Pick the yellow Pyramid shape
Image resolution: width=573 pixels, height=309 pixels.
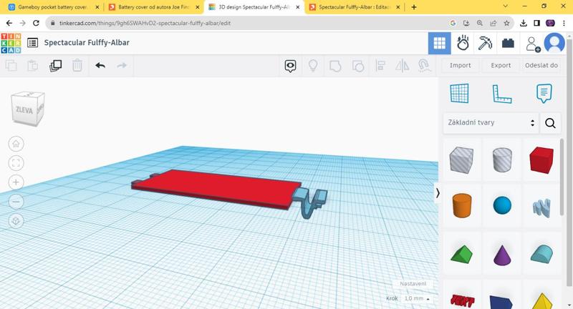pos(542,301)
